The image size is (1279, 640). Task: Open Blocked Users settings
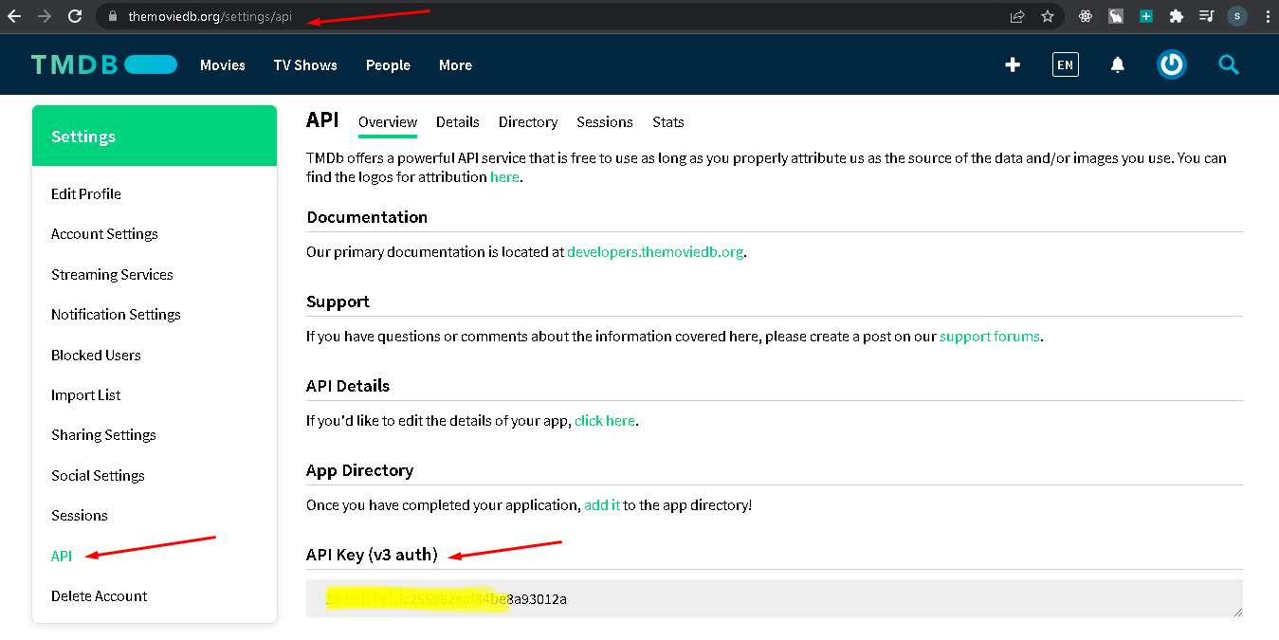click(96, 355)
